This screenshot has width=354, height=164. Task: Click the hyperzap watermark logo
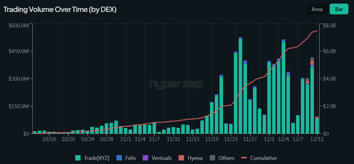pyautogui.click(x=176, y=84)
